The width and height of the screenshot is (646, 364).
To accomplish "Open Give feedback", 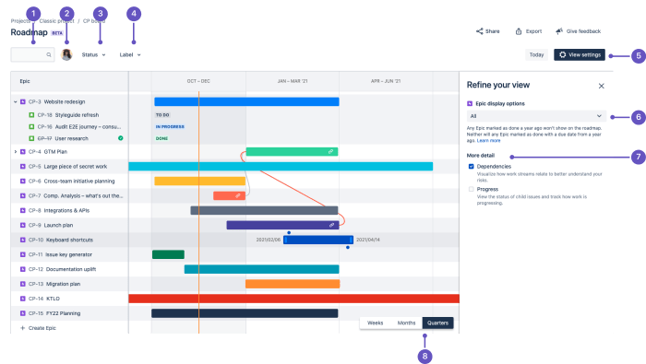I will point(578,31).
